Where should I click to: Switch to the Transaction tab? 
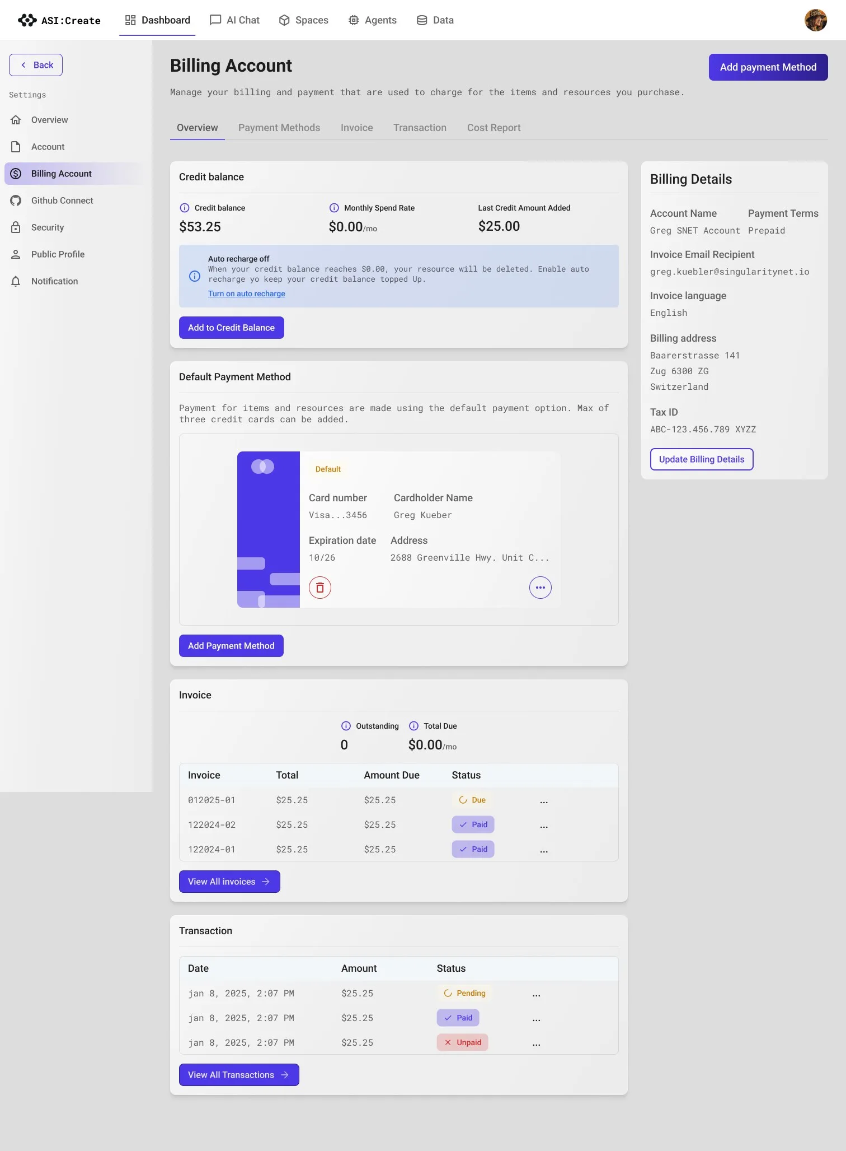pyautogui.click(x=420, y=128)
